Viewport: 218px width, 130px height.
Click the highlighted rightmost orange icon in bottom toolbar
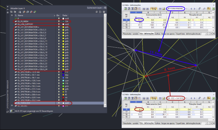(209, 98)
